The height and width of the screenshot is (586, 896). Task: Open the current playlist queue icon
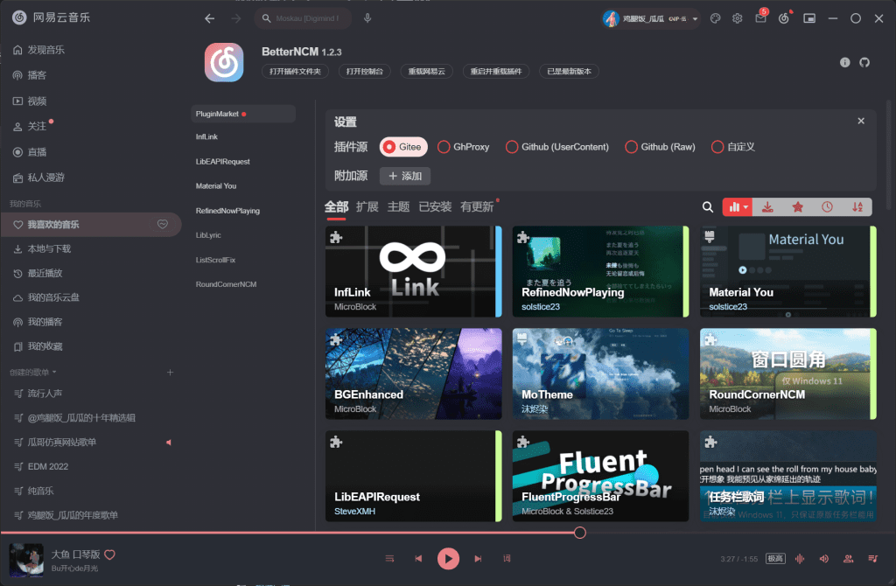click(872, 558)
